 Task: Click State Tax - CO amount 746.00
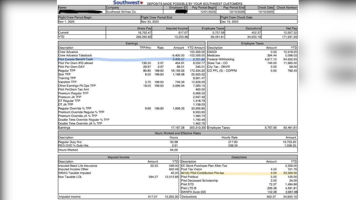coord(272,63)
